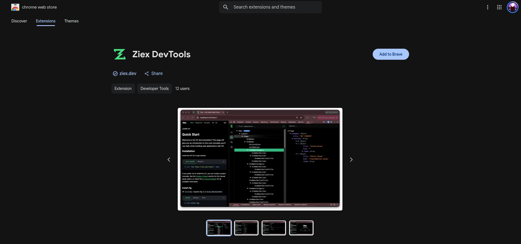521x244 pixels.
Task: Click the Ziex DevTools title heading
Action: pos(161,54)
